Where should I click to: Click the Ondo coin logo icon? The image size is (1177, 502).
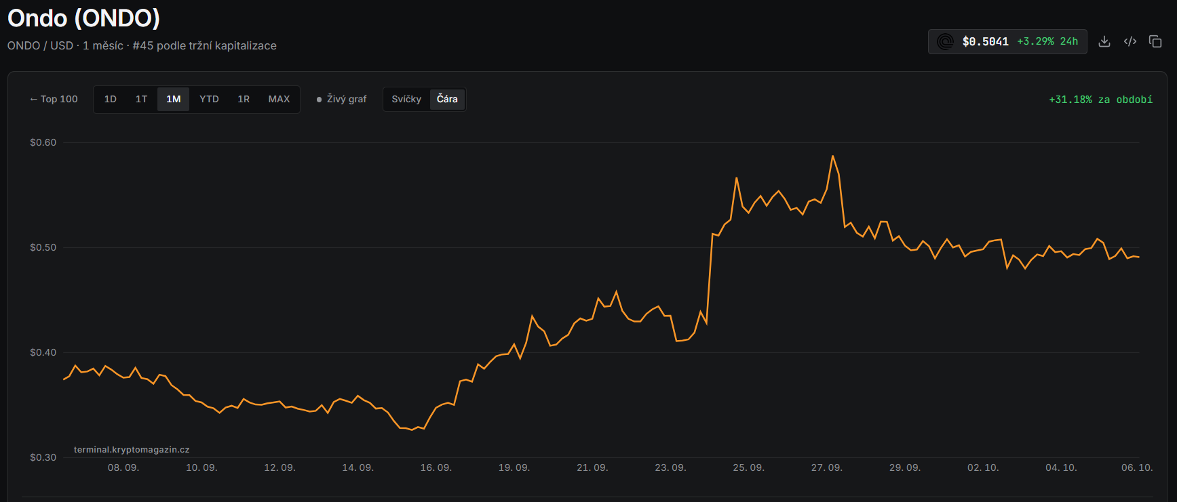945,42
